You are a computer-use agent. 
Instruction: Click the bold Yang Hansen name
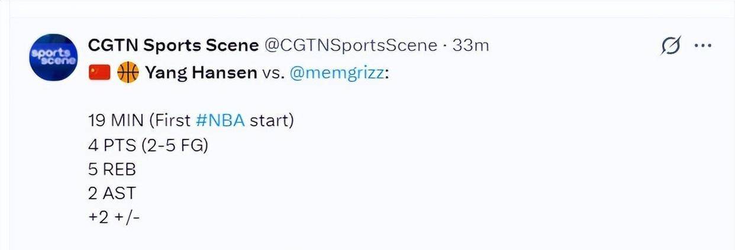click(201, 73)
